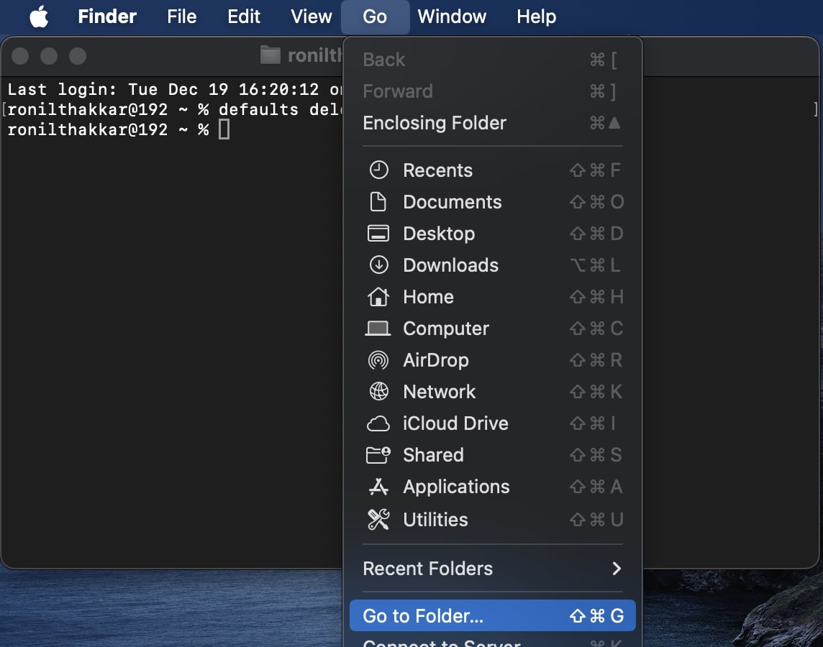The height and width of the screenshot is (647, 823).
Task: Click the AirDrop radar icon
Action: coord(378,360)
